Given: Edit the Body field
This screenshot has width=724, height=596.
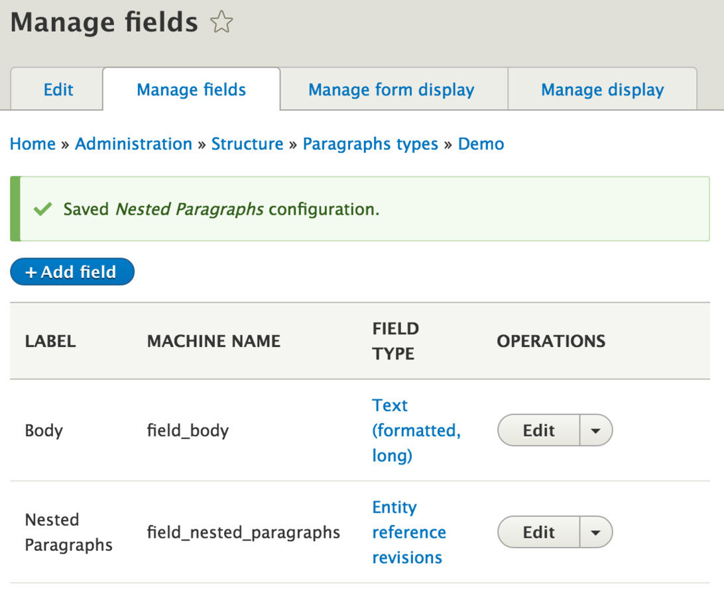Looking at the screenshot, I should point(538,430).
